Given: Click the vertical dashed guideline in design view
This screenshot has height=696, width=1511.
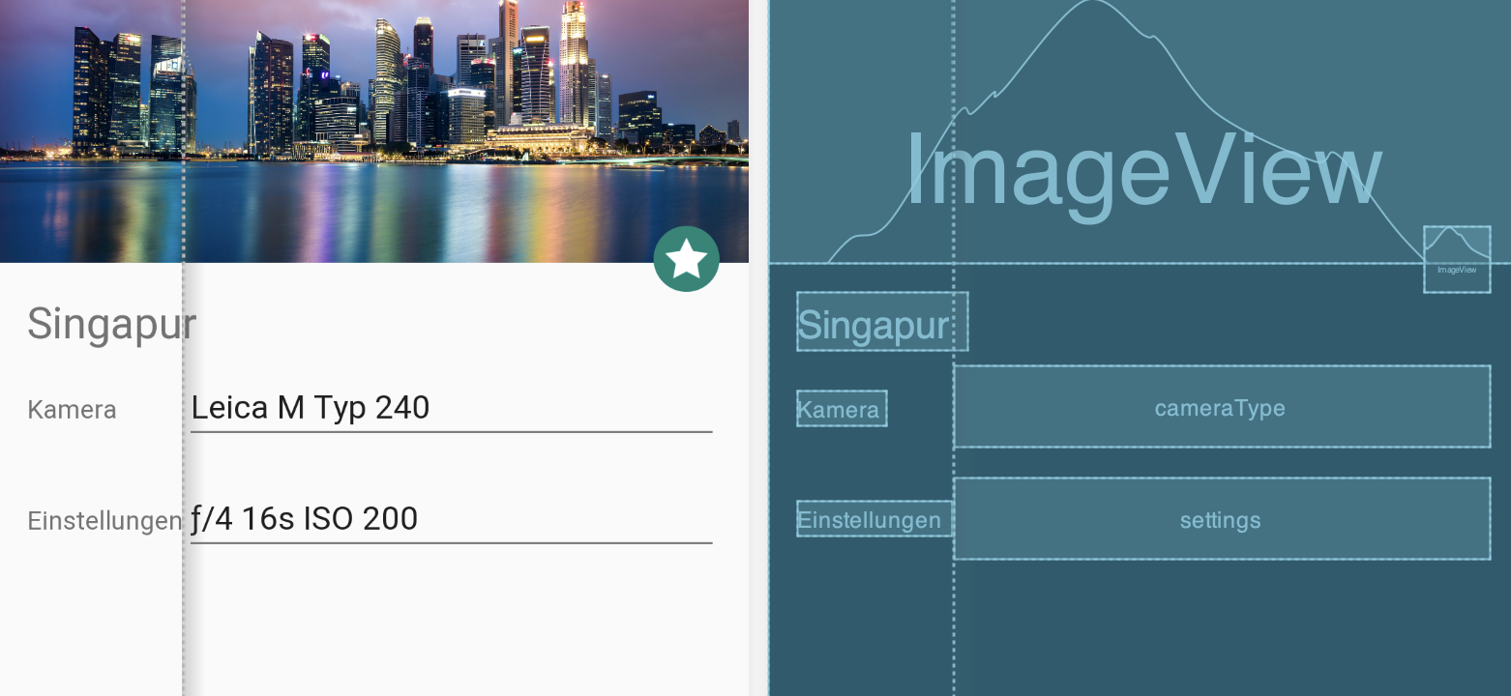Looking at the screenshot, I should (183, 619).
